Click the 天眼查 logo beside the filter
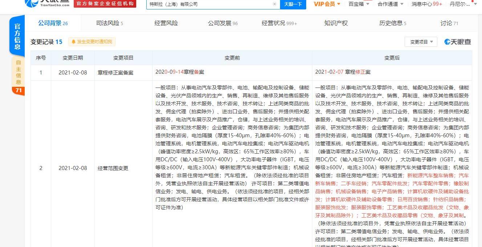 click(458, 42)
